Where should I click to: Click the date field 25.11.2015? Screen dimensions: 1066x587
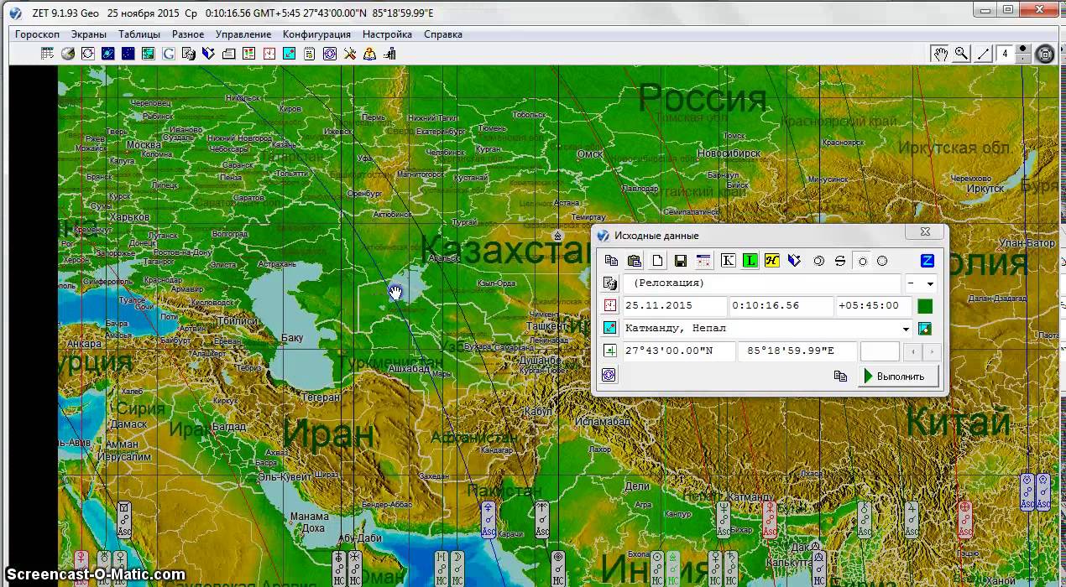(675, 306)
